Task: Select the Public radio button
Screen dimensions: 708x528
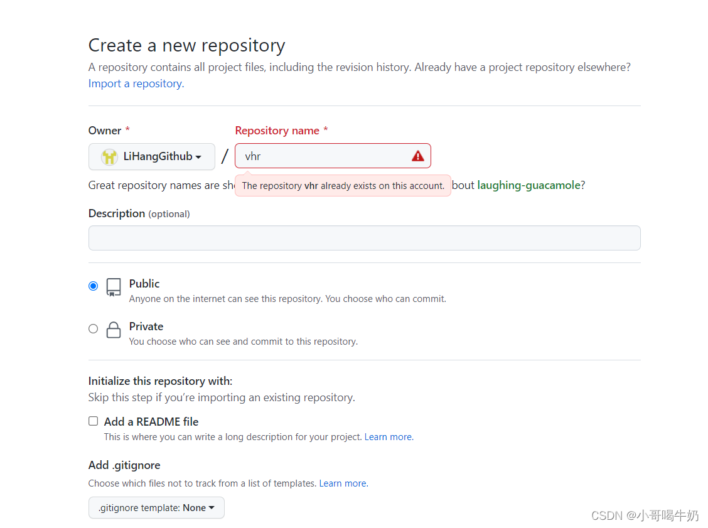Action: [x=94, y=286]
